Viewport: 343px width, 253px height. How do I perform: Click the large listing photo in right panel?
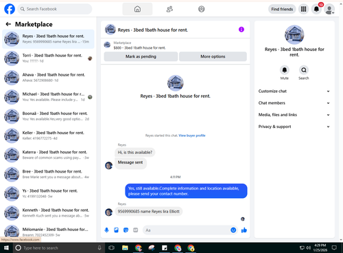tap(294, 34)
